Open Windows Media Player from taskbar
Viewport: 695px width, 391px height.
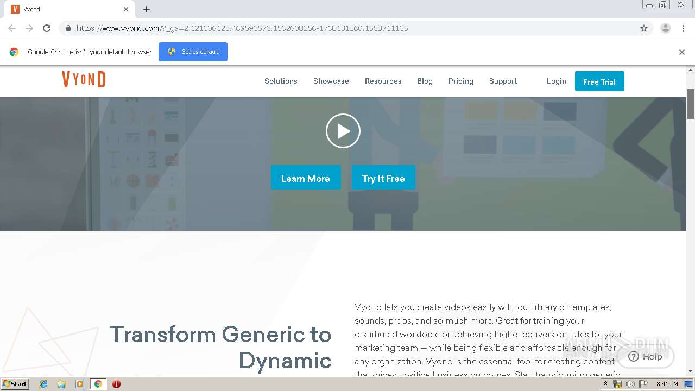click(x=79, y=384)
